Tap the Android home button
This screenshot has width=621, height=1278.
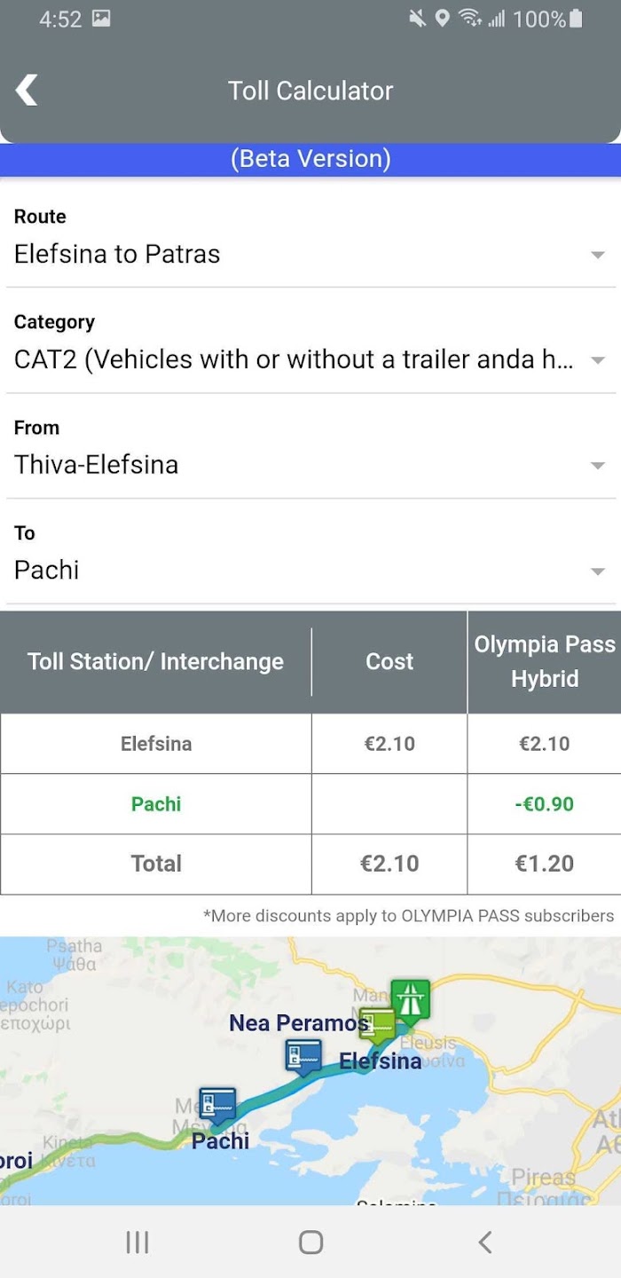tap(310, 1242)
